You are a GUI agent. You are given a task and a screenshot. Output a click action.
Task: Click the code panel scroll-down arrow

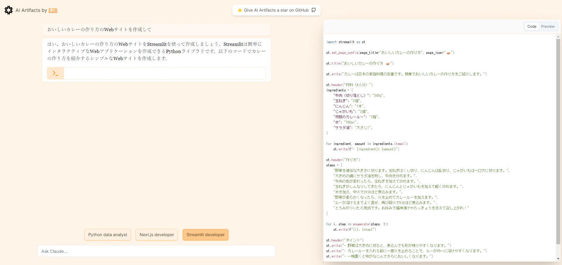click(x=558, y=259)
